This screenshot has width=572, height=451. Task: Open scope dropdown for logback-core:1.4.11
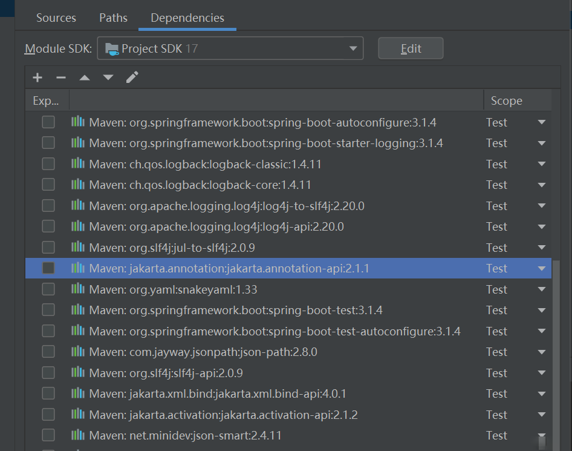coord(542,185)
